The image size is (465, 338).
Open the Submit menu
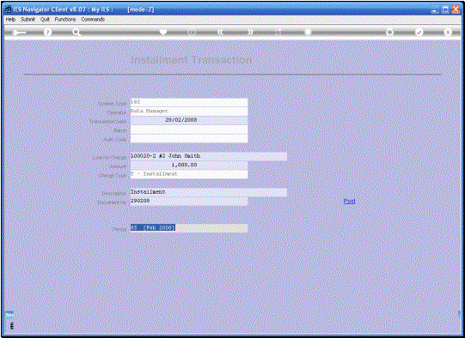28,19
